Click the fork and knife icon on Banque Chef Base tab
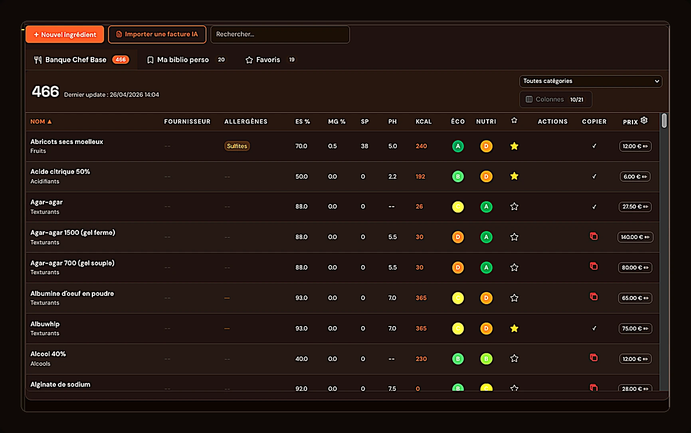Viewport: 691px width, 433px height. (x=38, y=60)
